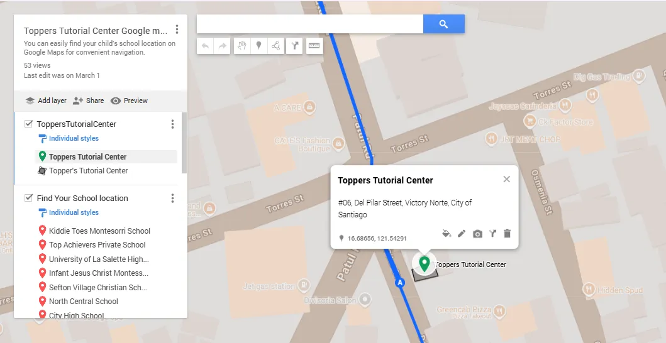Select the Draw a line tool
This screenshot has width=666, height=343.
point(275,46)
